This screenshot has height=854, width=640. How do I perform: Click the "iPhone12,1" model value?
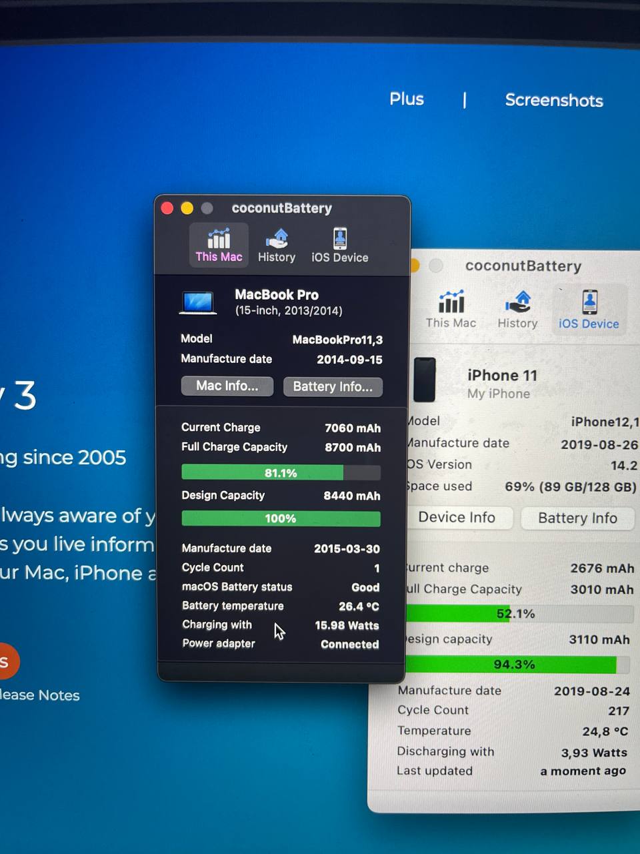605,422
